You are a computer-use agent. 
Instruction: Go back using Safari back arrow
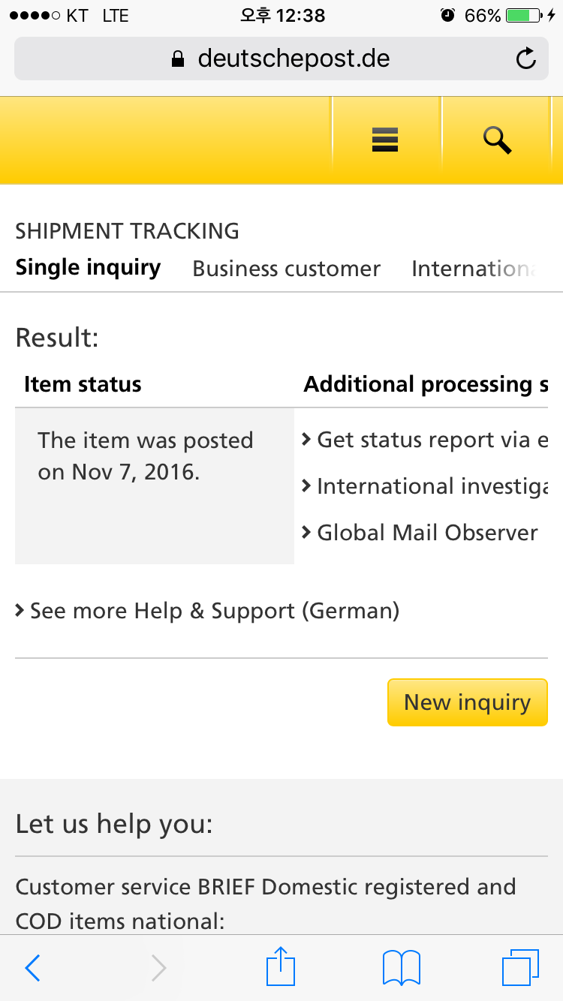click(x=32, y=968)
